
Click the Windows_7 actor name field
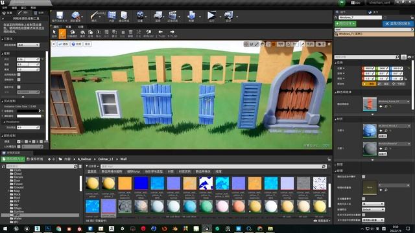tap(360, 17)
